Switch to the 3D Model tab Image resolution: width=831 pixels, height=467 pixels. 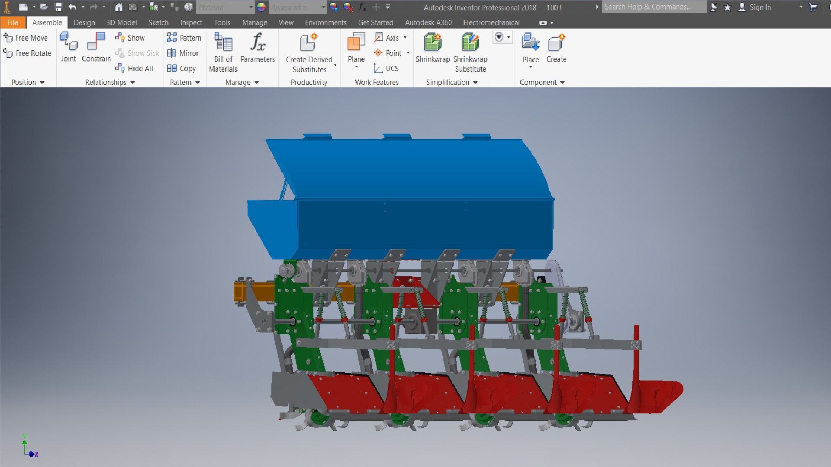pyautogui.click(x=122, y=22)
